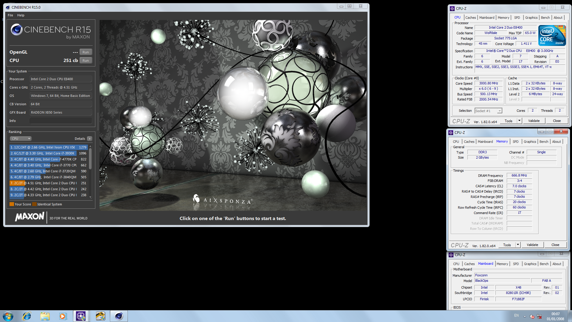This screenshot has width=572, height=322.
Task: Switch to Caches tab in the top CPU-Z window
Action: click(470, 18)
